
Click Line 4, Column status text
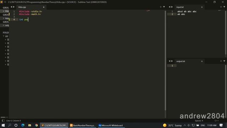13,121
